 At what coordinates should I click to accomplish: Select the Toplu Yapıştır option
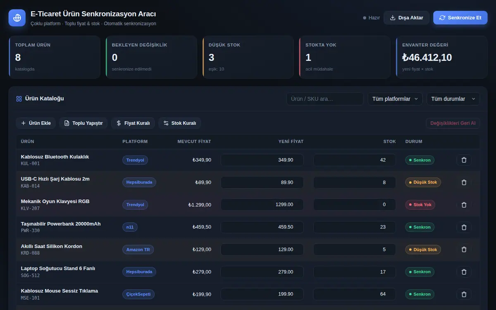point(83,123)
